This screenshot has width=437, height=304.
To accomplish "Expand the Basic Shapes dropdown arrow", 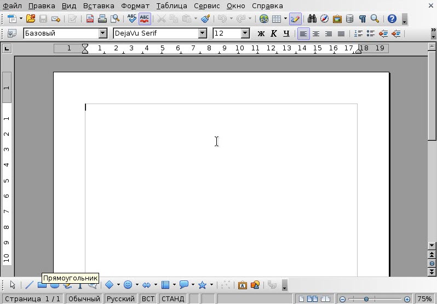I will pos(118,285).
